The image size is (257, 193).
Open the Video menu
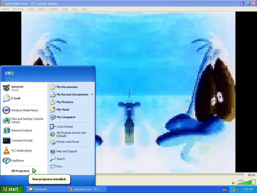(x=41, y=9)
